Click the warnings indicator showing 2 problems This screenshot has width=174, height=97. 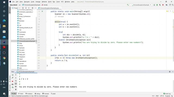pyautogui.click(x=167, y=11)
